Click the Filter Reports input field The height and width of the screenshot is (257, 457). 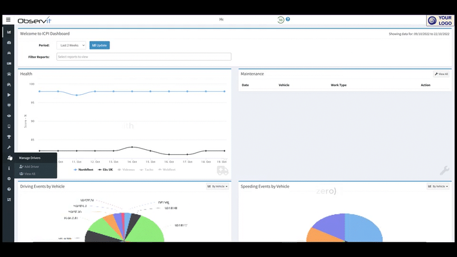point(143,56)
